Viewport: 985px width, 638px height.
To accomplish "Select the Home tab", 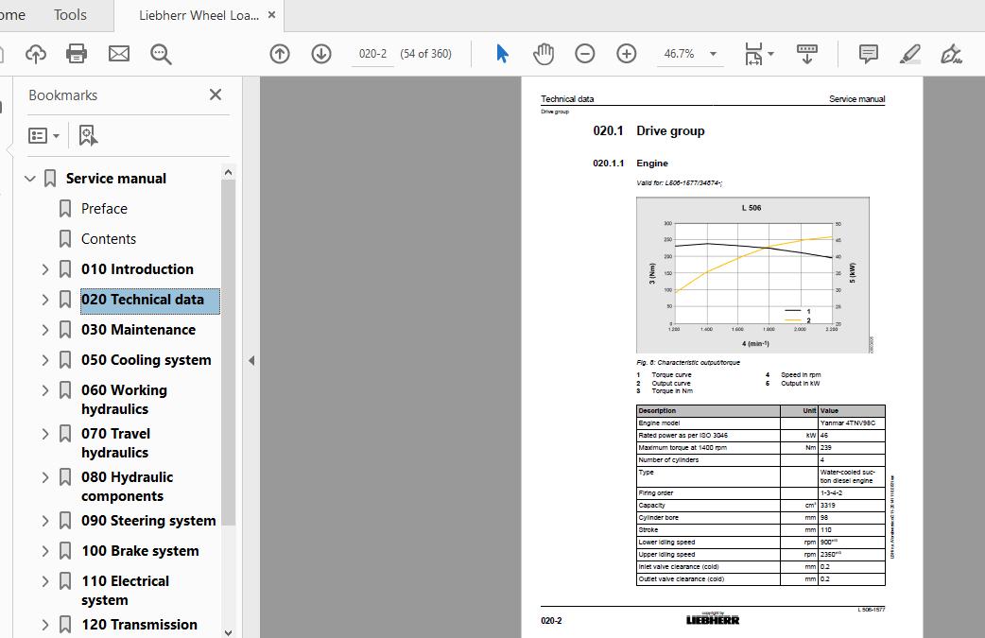I will click(13, 14).
